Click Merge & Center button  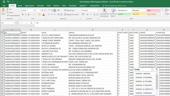coord(71,15)
